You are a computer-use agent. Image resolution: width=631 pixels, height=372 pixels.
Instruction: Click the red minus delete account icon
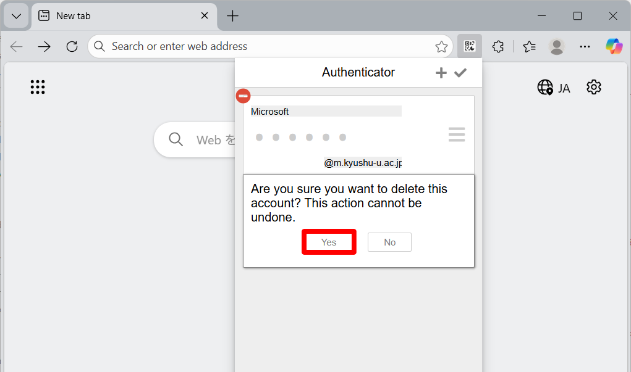pyautogui.click(x=244, y=96)
